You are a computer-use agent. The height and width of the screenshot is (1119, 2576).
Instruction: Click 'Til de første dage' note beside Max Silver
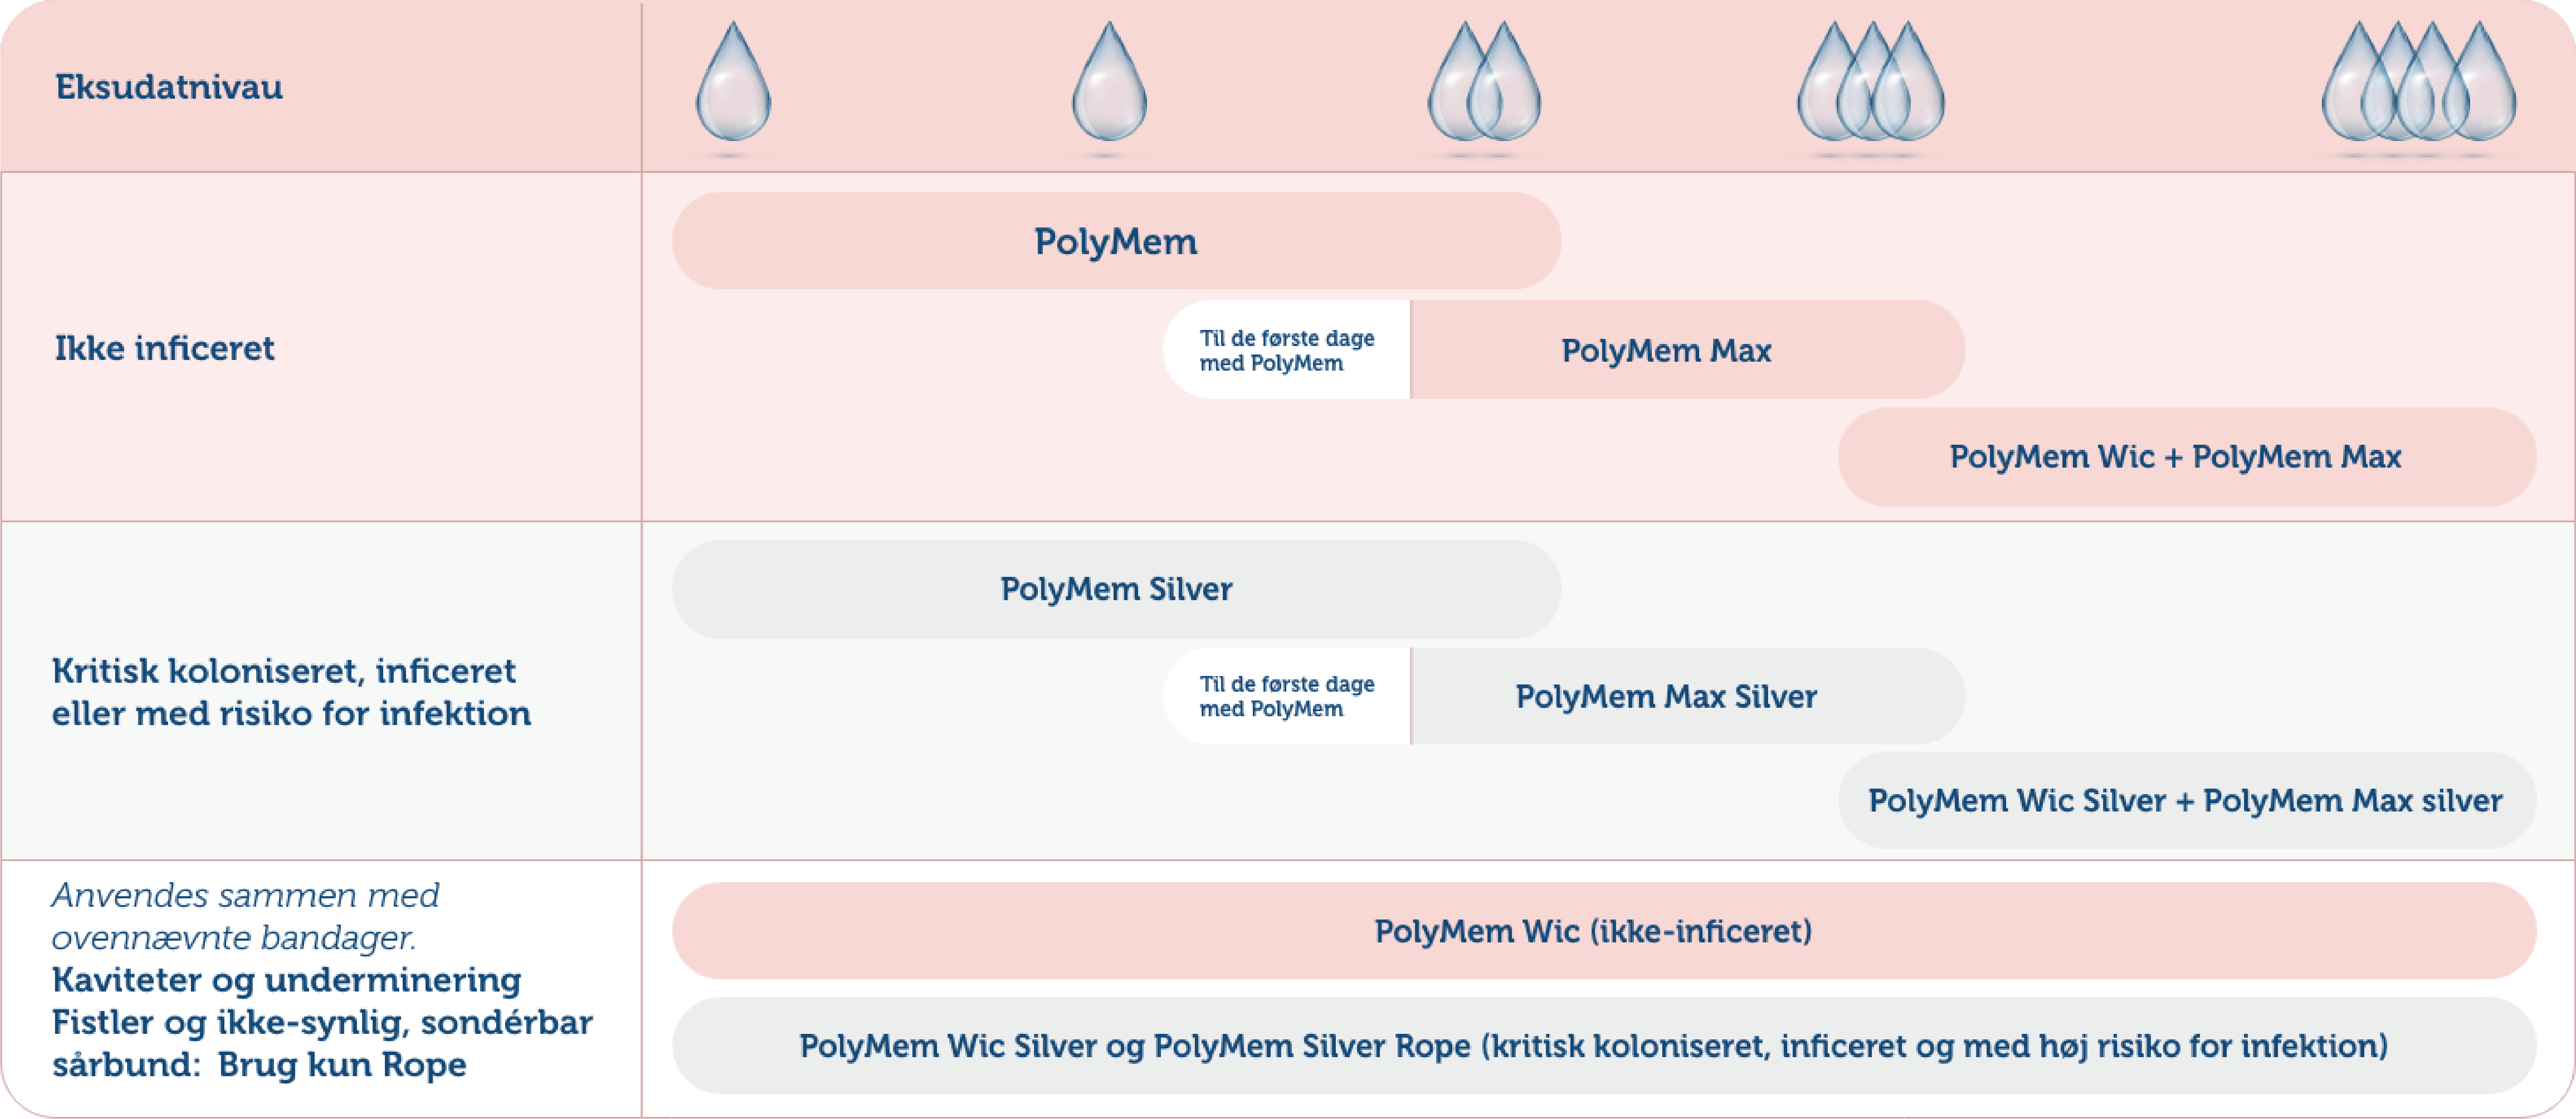click(x=1287, y=696)
